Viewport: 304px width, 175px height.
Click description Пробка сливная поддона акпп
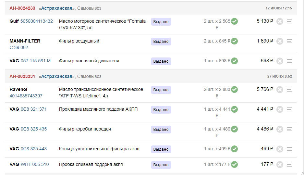pos(91,164)
